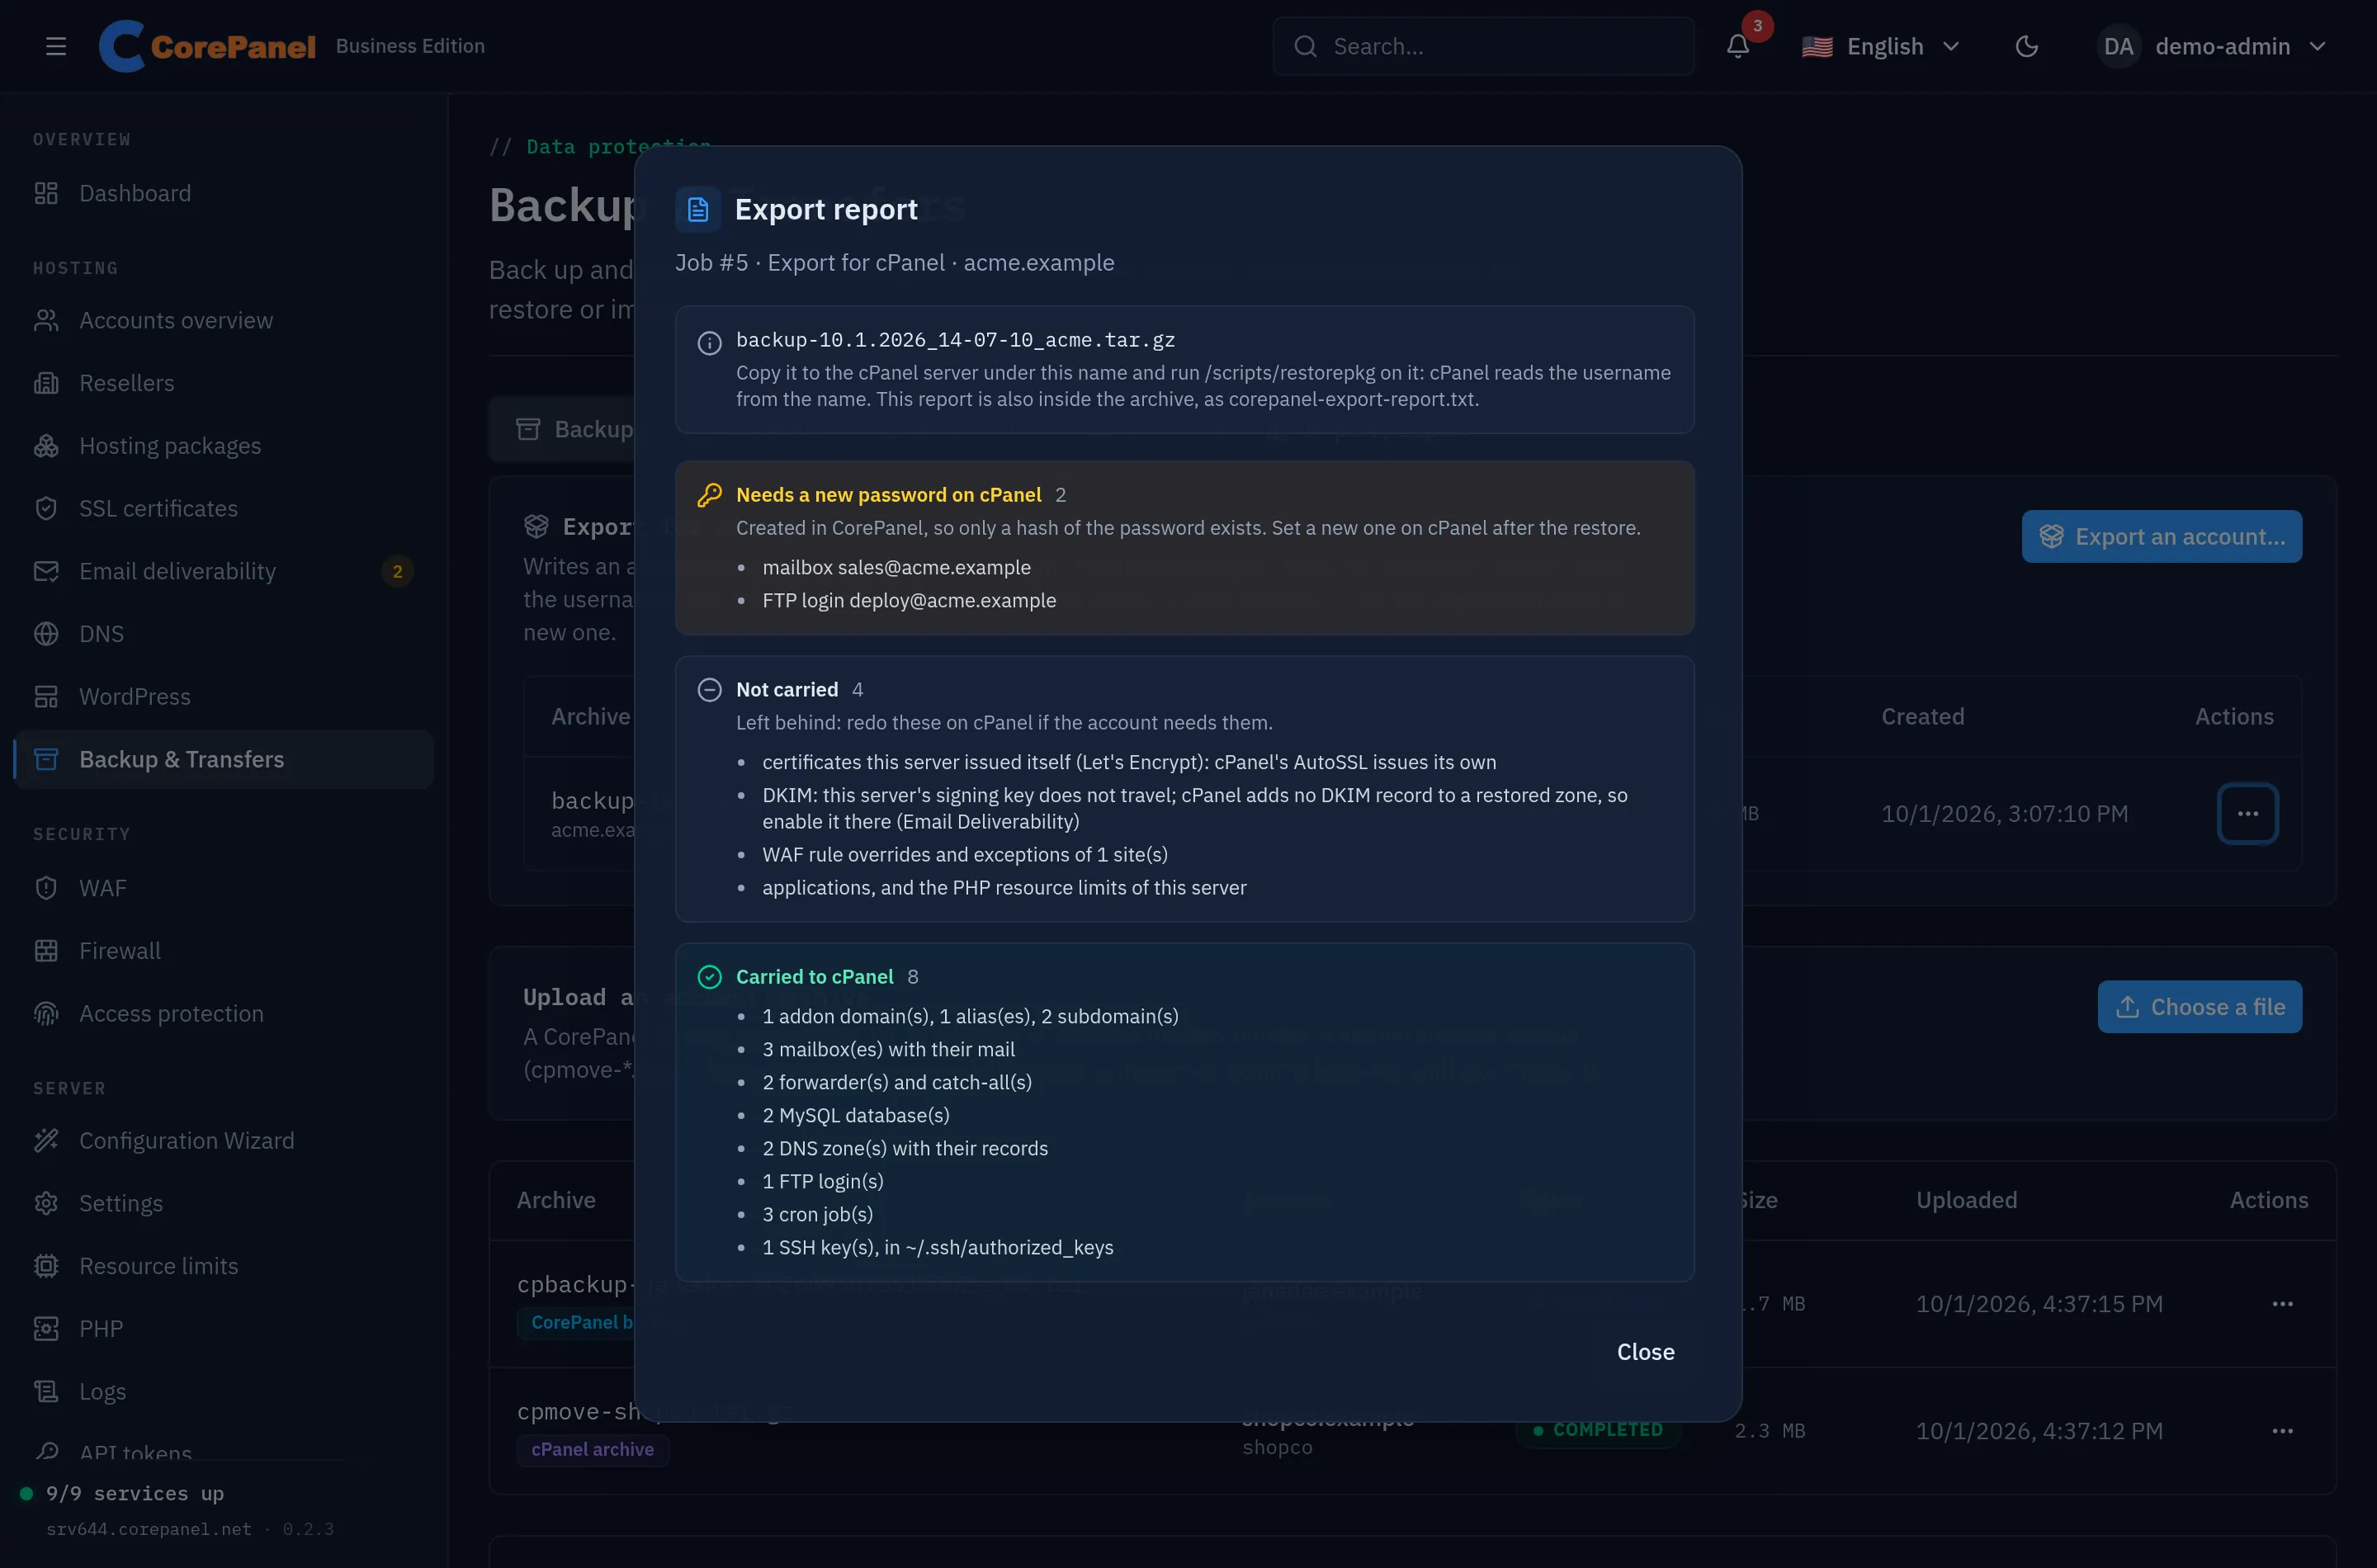Click the DNS globe icon
The image size is (2377, 1568).
tap(46, 634)
